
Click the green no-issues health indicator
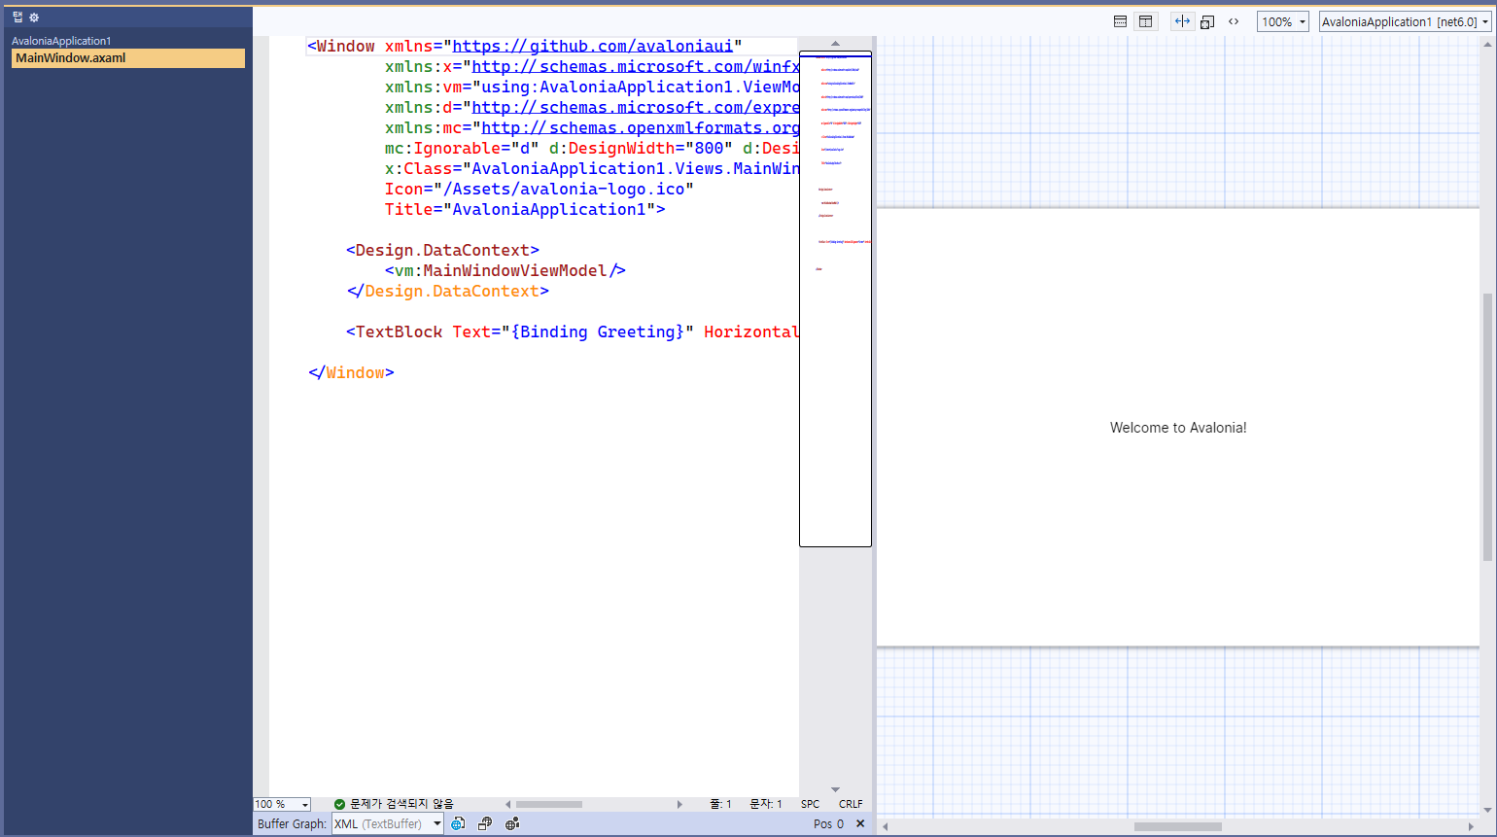point(339,803)
